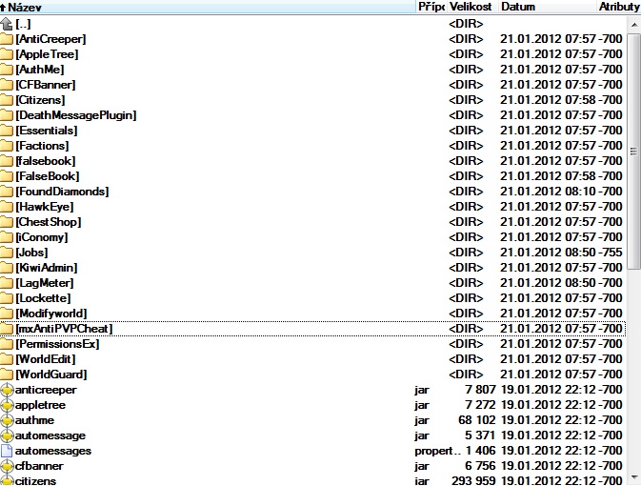The width and height of the screenshot is (641, 486).
Task: Select the [mxAntiPVPCheat] folder name
Action: coord(64,329)
